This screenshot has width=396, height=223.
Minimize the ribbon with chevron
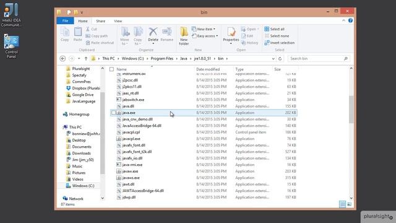pyautogui.click(x=343, y=20)
